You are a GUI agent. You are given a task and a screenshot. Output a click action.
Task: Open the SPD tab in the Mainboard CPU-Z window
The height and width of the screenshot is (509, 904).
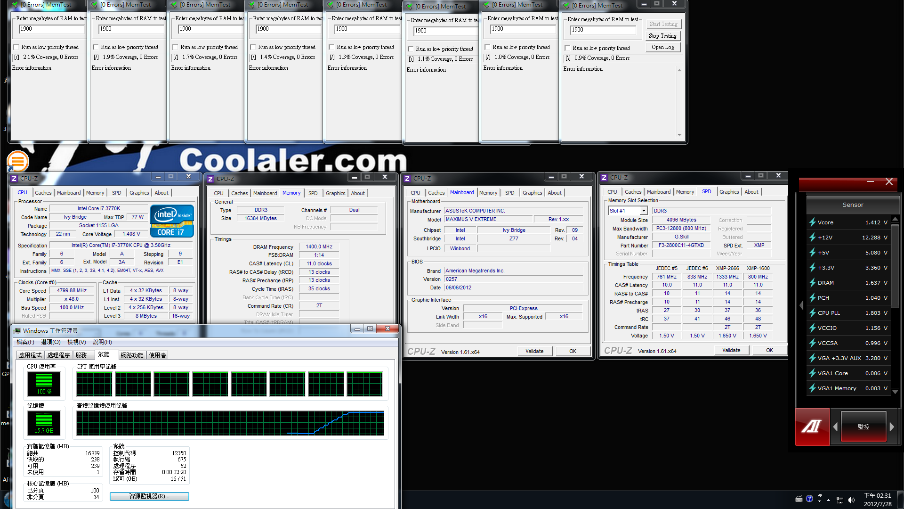[510, 193]
